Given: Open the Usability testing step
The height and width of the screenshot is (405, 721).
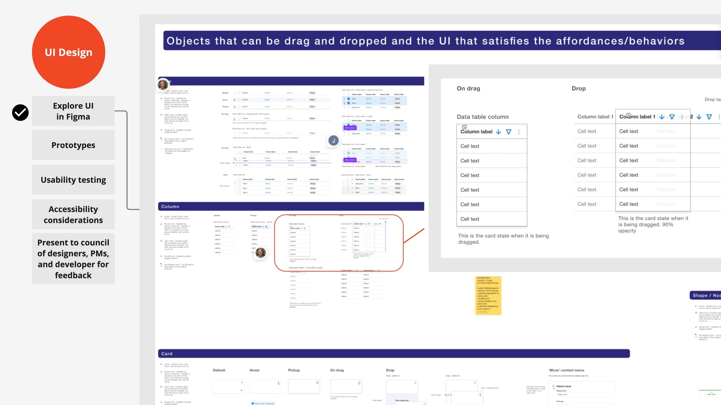Looking at the screenshot, I should pyautogui.click(x=73, y=180).
